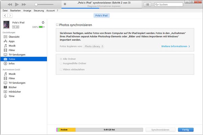
Task: Open Übersicht in settings sidebar
Action: [x=14, y=37]
